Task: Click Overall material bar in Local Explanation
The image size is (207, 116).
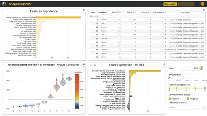Action: click(x=145, y=71)
